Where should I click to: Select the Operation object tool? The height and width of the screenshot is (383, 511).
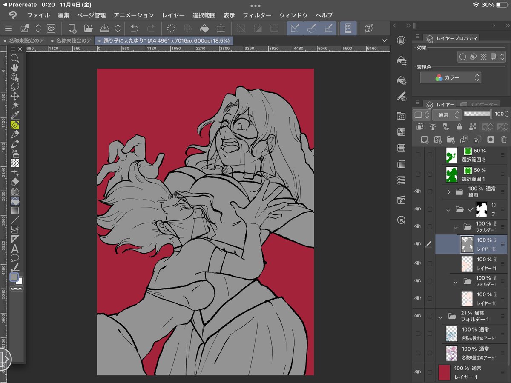[x=15, y=77]
